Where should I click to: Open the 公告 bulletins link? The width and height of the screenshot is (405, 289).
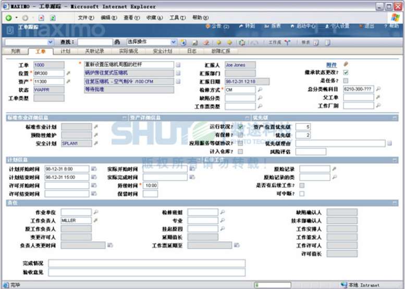(x=217, y=27)
